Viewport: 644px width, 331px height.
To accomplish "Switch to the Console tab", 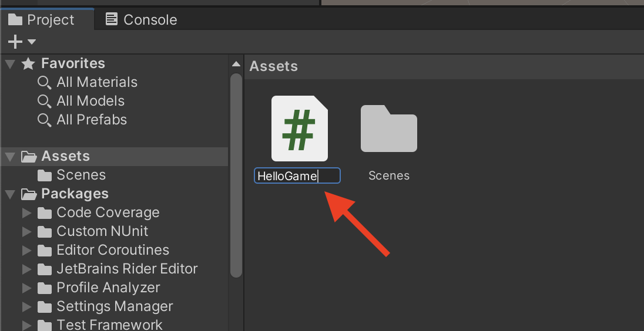I will pyautogui.click(x=142, y=19).
